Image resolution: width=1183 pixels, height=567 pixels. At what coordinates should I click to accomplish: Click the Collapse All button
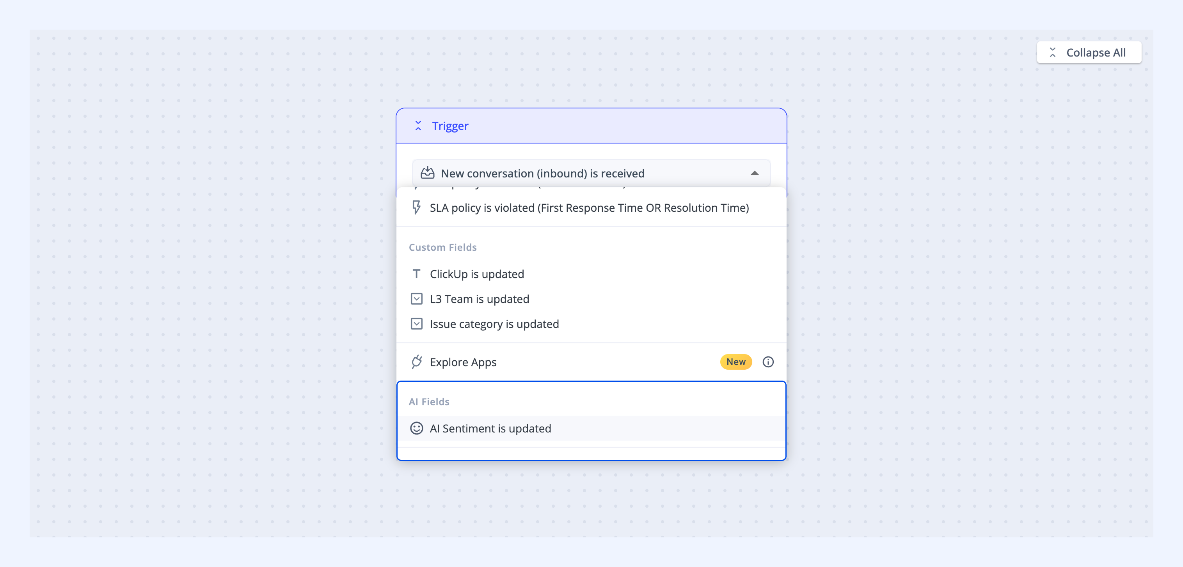point(1089,52)
